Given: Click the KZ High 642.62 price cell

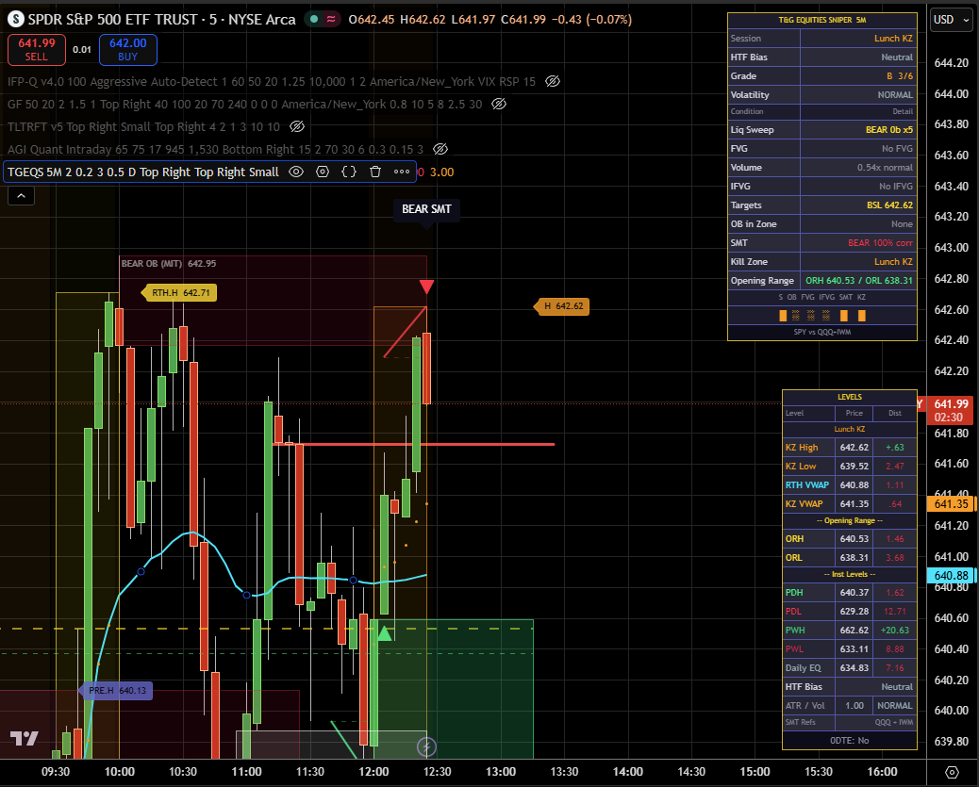Looking at the screenshot, I should [x=855, y=448].
